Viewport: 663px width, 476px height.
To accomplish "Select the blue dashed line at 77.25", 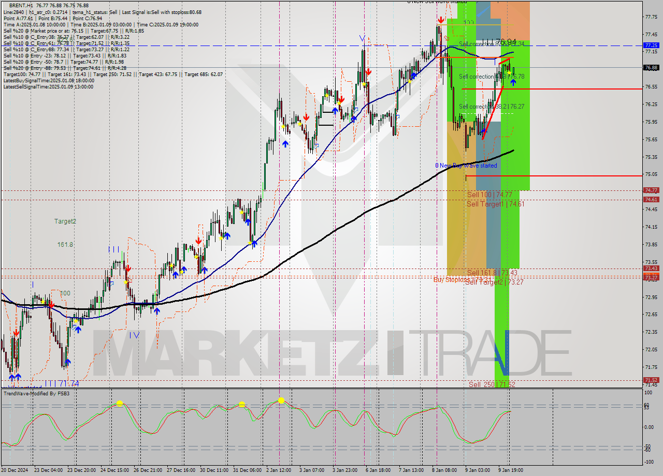I will pyautogui.click(x=321, y=46).
